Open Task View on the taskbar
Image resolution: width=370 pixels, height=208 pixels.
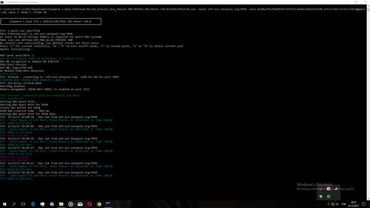tap(23, 204)
